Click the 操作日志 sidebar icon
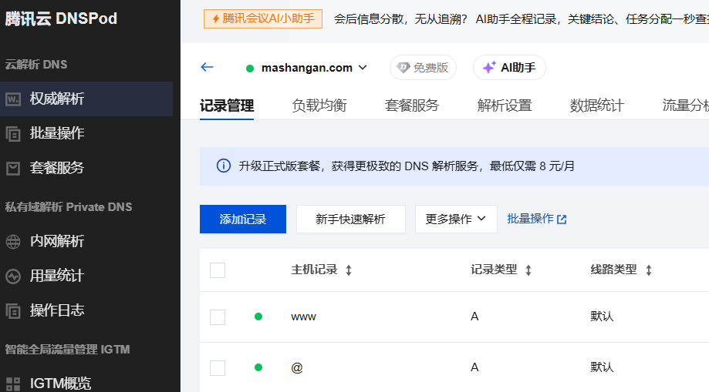The width and height of the screenshot is (709, 392). coord(13,310)
